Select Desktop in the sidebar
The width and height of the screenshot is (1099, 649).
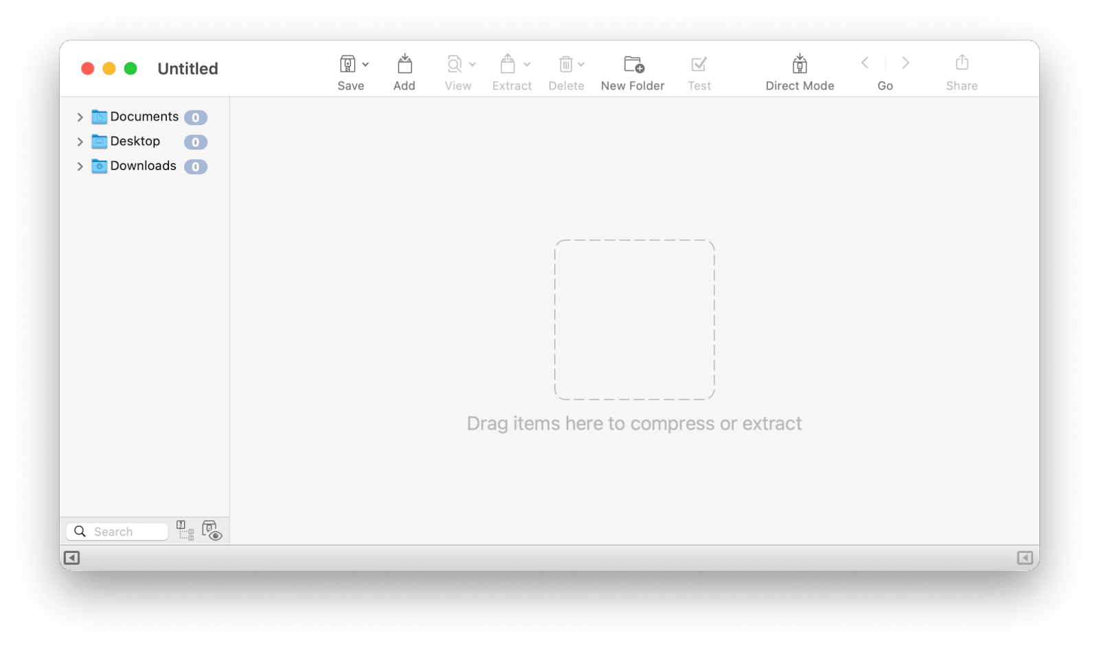(x=135, y=141)
